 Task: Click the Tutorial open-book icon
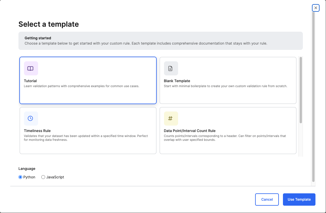31,68
